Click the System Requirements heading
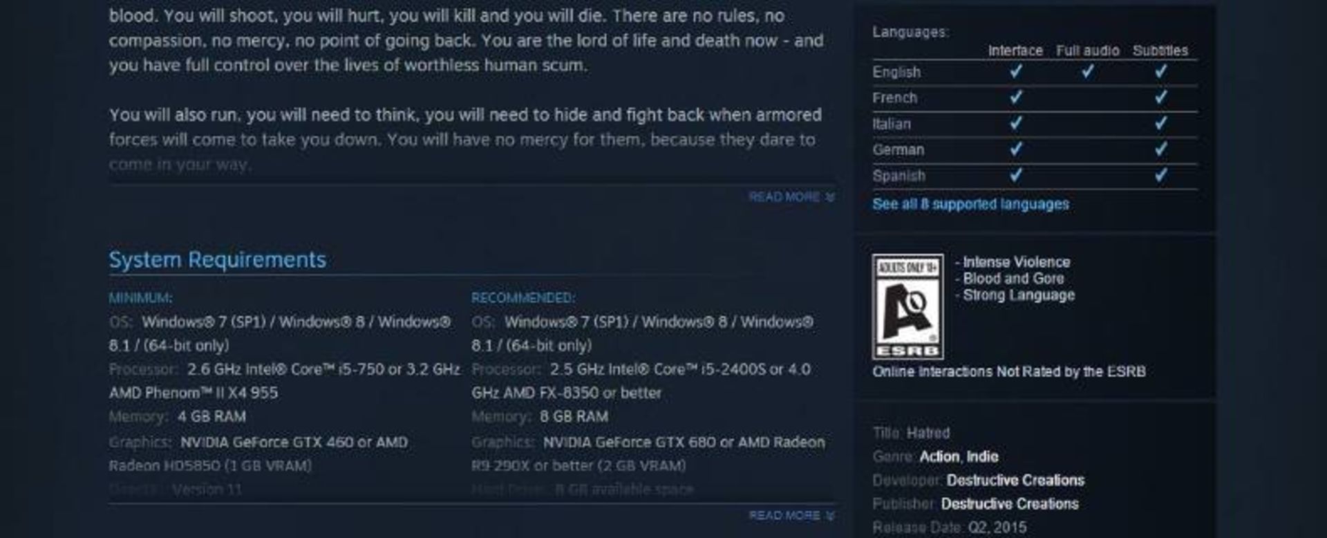The height and width of the screenshot is (538, 1327). (x=217, y=260)
